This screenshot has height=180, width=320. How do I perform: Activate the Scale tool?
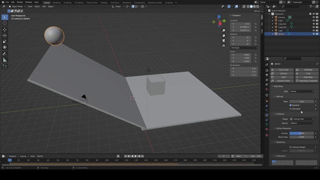pyautogui.click(x=4, y=41)
